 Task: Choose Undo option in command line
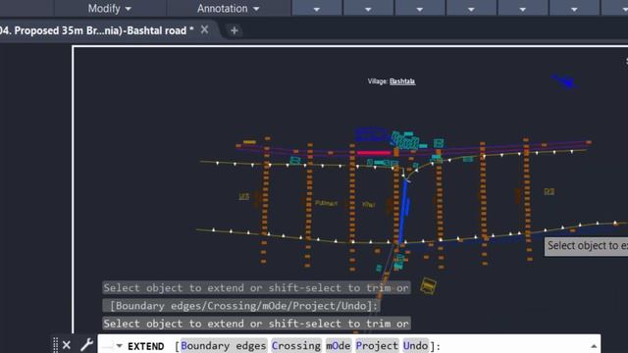415,346
